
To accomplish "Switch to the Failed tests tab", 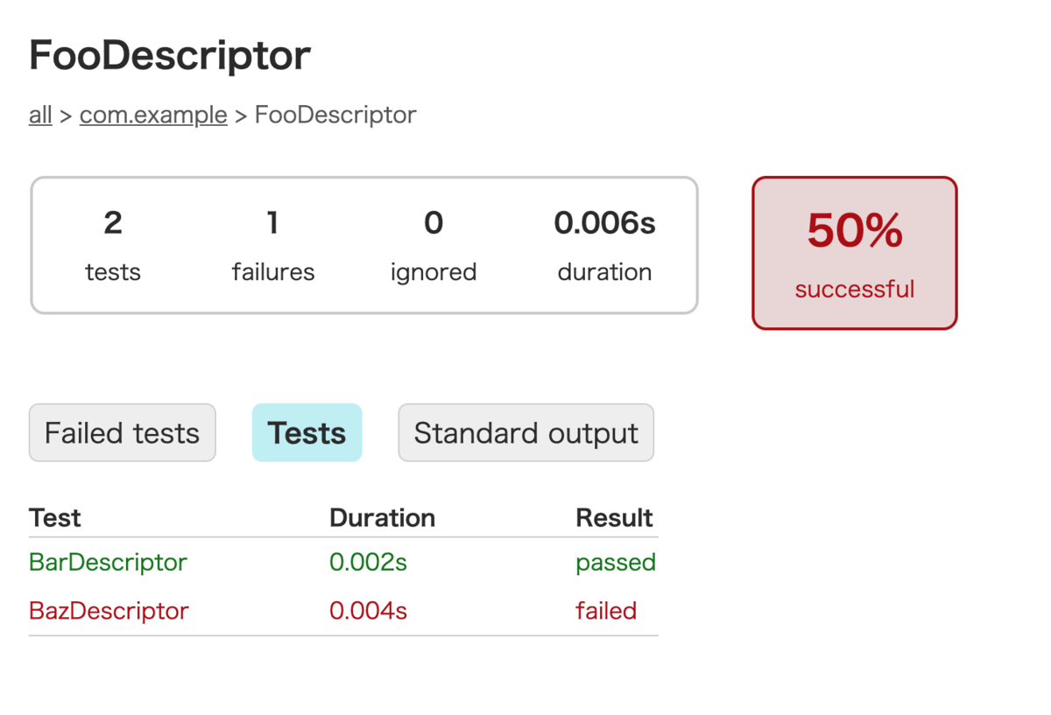I will (x=122, y=433).
